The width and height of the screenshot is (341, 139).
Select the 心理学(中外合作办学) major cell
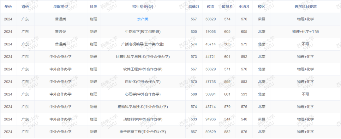tap(143, 94)
